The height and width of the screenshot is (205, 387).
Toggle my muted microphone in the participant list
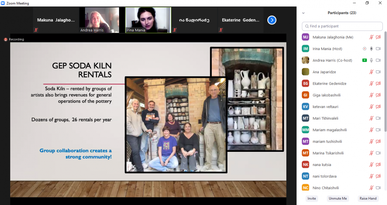click(371, 37)
